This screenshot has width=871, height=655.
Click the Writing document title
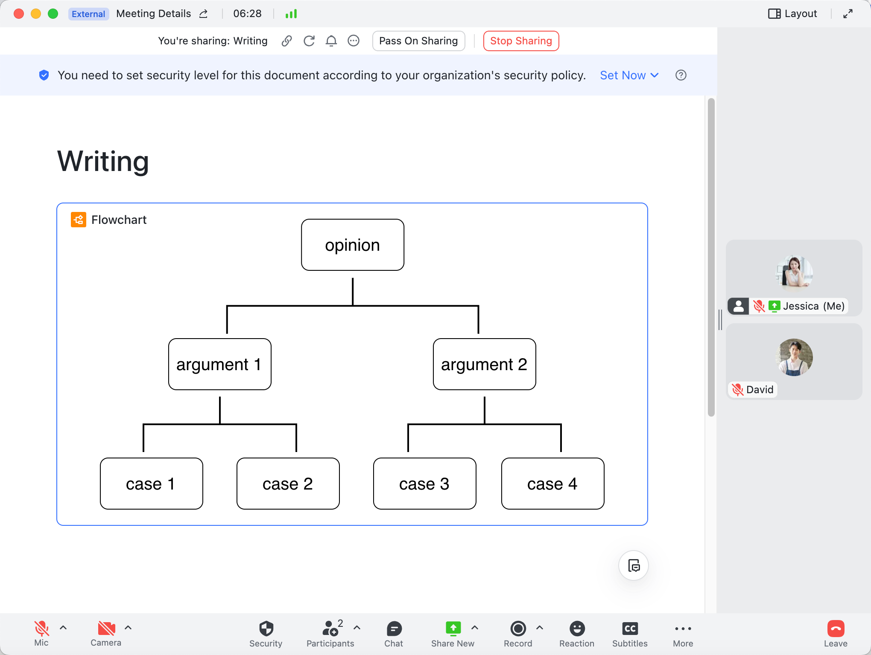103,162
